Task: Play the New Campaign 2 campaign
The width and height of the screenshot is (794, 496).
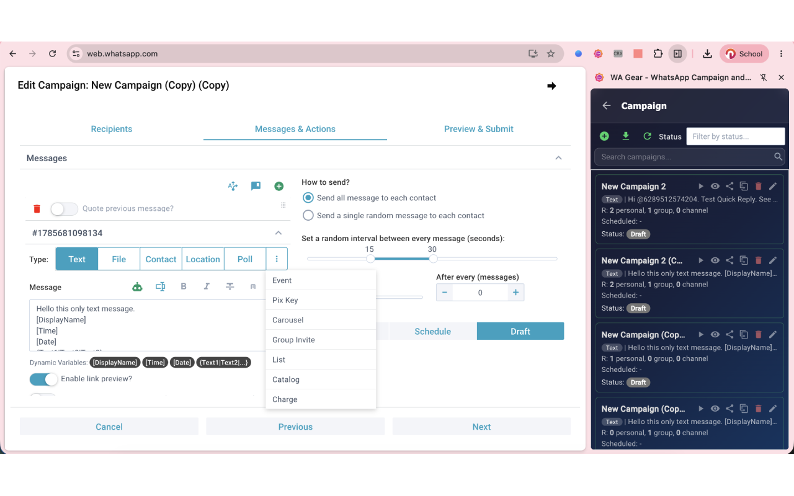Action: (x=701, y=186)
